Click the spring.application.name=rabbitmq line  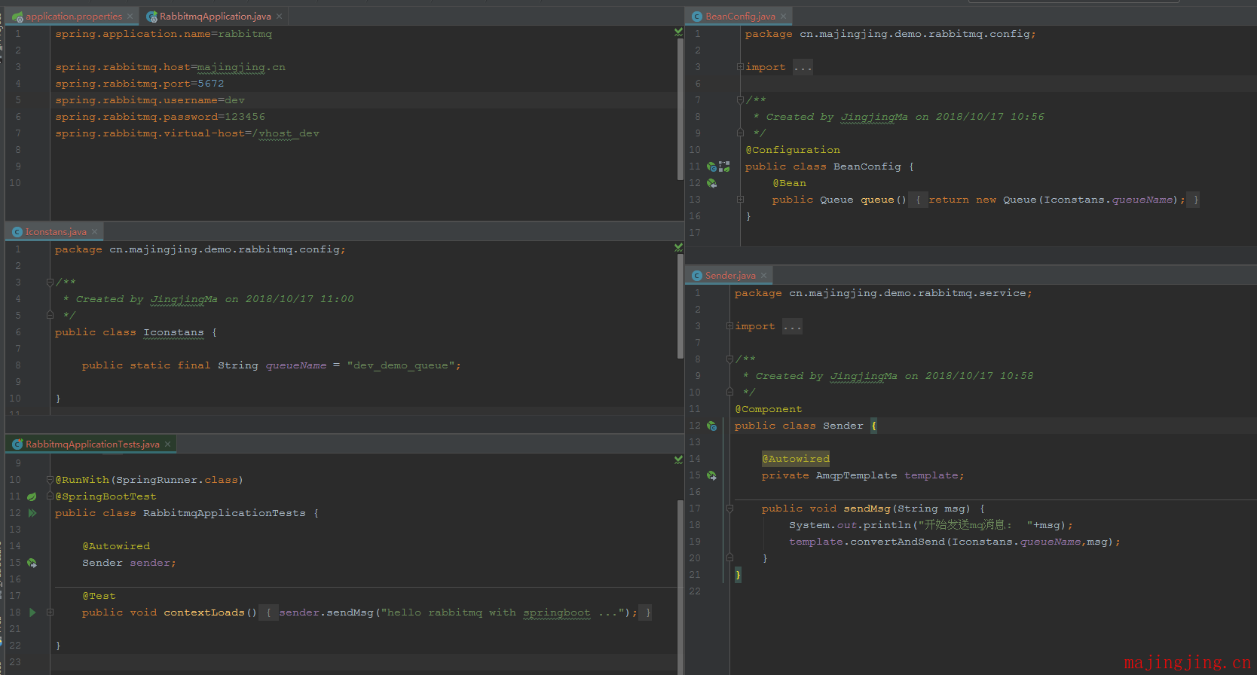tap(164, 34)
